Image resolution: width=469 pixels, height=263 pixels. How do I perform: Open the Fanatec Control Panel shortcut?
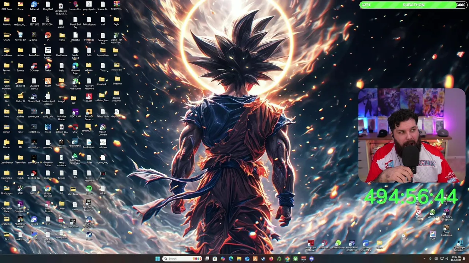[48, 53]
